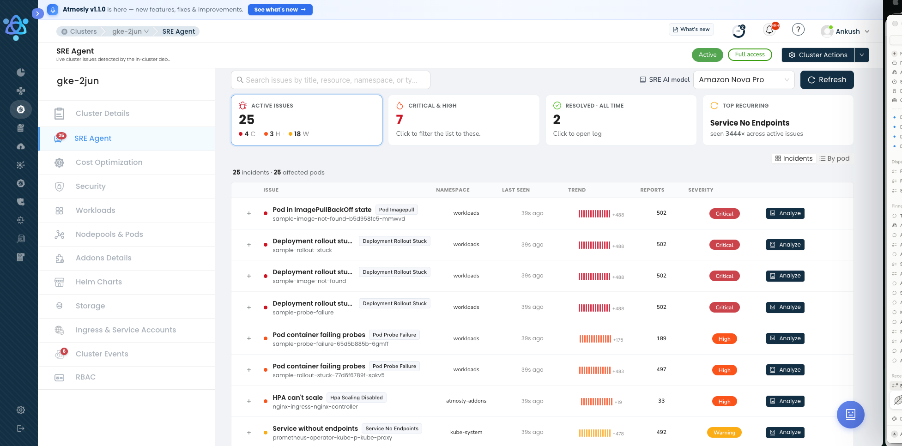902x446 pixels.
Task: Open the Ankush account menu chevron
Action: pyautogui.click(x=867, y=31)
